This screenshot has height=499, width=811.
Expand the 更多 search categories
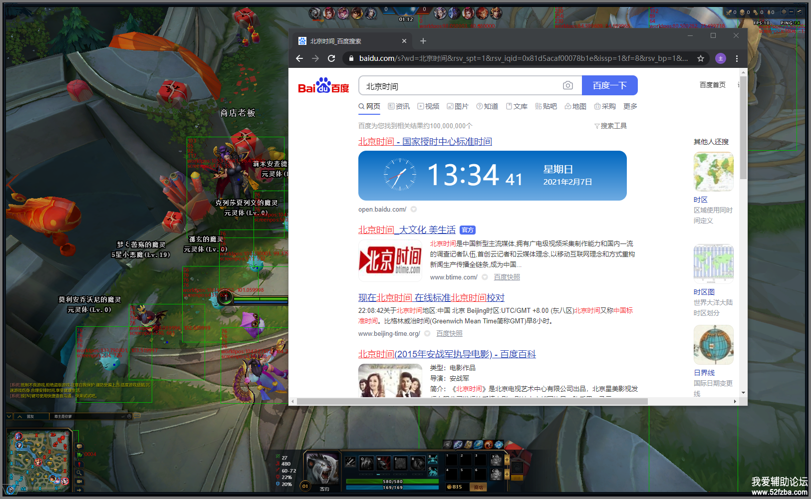[630, 106]
